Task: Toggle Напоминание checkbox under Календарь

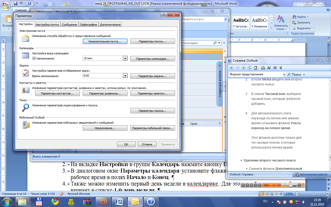Action: (x=34, y=58)
